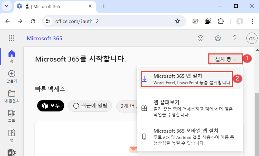
Task: Open settings via the gear icon
Action: click(218, 38)
